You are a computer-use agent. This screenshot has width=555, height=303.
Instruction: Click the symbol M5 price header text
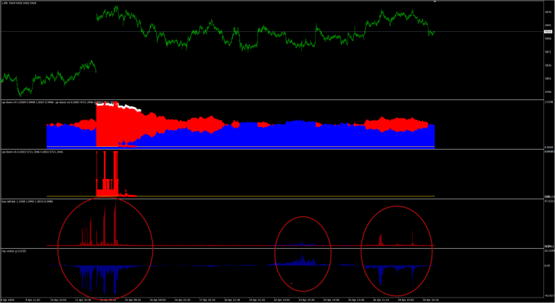click(x=19, y=3)
